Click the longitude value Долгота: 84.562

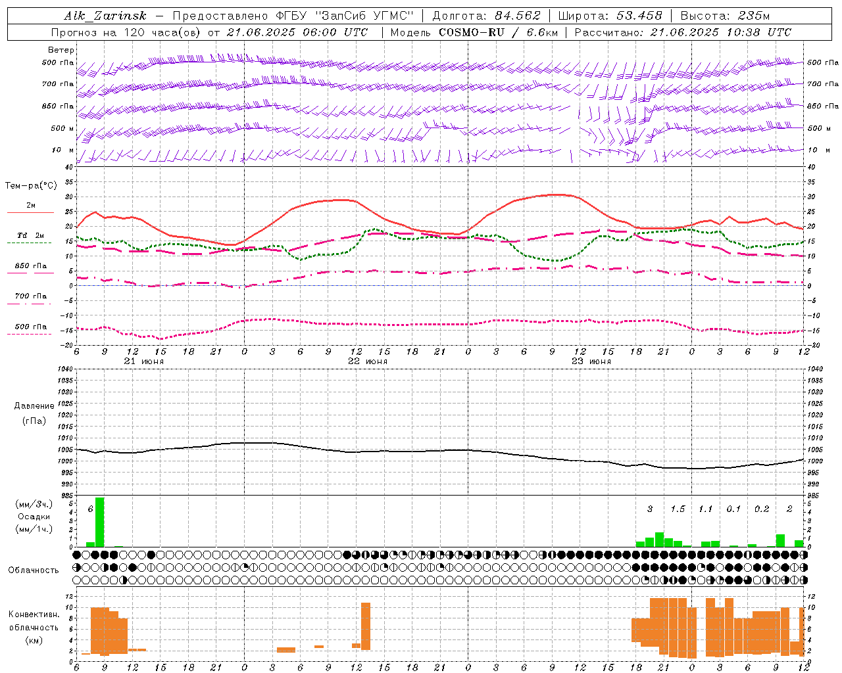(x=486, y=16)
